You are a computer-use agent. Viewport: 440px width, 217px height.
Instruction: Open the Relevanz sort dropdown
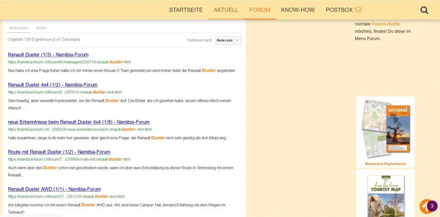[228, 40]
